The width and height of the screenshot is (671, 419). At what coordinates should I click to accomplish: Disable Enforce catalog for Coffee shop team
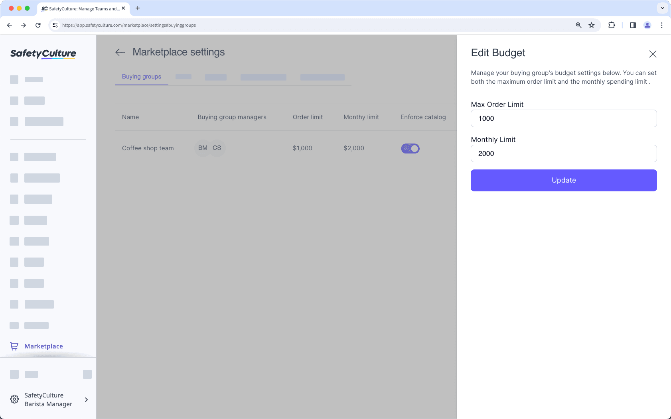click(x=410, y=148)
